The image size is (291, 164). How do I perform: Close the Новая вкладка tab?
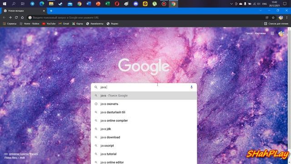(x=44, y=11)
